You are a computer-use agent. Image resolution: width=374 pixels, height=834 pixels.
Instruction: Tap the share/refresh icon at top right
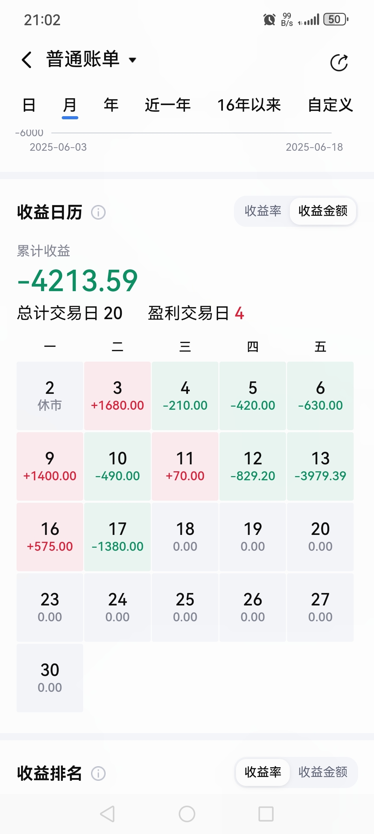tap(339, 63)
